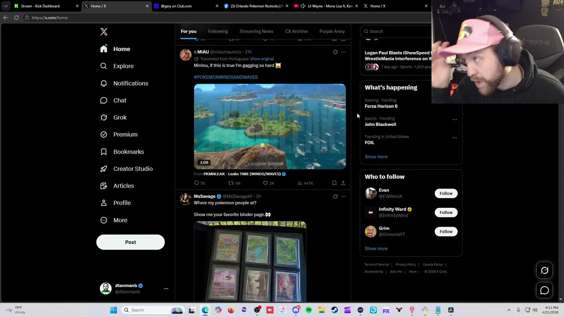Open Grok explain on MsSavage's post
The height and width of the screenshot is (317, 564).
click(x=335, y=196)
